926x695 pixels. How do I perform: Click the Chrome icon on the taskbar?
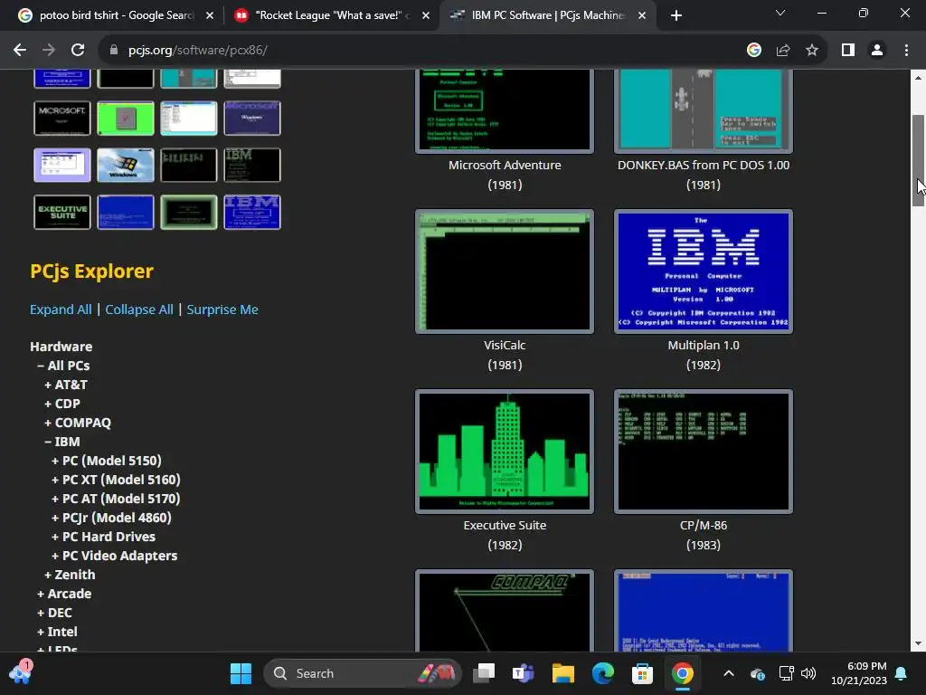point(682,673)
